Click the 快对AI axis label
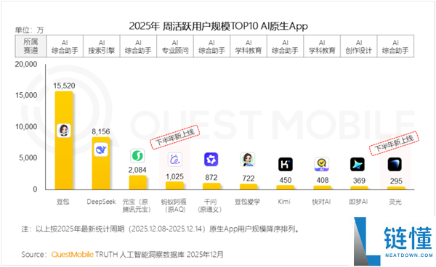The image size is (436, 267). 321,202
